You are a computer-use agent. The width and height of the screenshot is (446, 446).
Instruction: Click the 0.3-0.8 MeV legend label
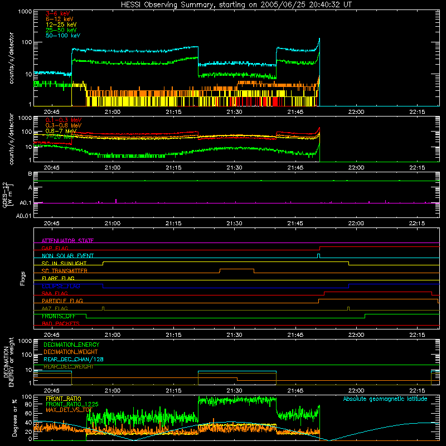click(x=64, y=125)
